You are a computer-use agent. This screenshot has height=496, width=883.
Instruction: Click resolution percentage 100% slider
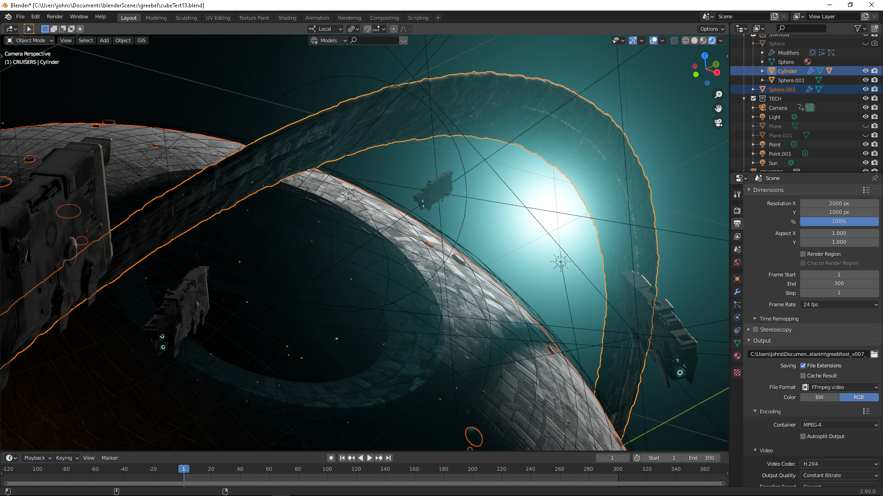pos(839,221)
